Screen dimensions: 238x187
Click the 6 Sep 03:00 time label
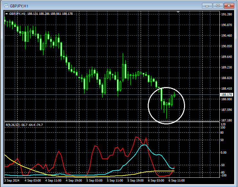[156, 181]
